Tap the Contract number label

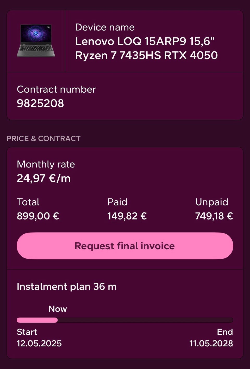tap(56, 89)
